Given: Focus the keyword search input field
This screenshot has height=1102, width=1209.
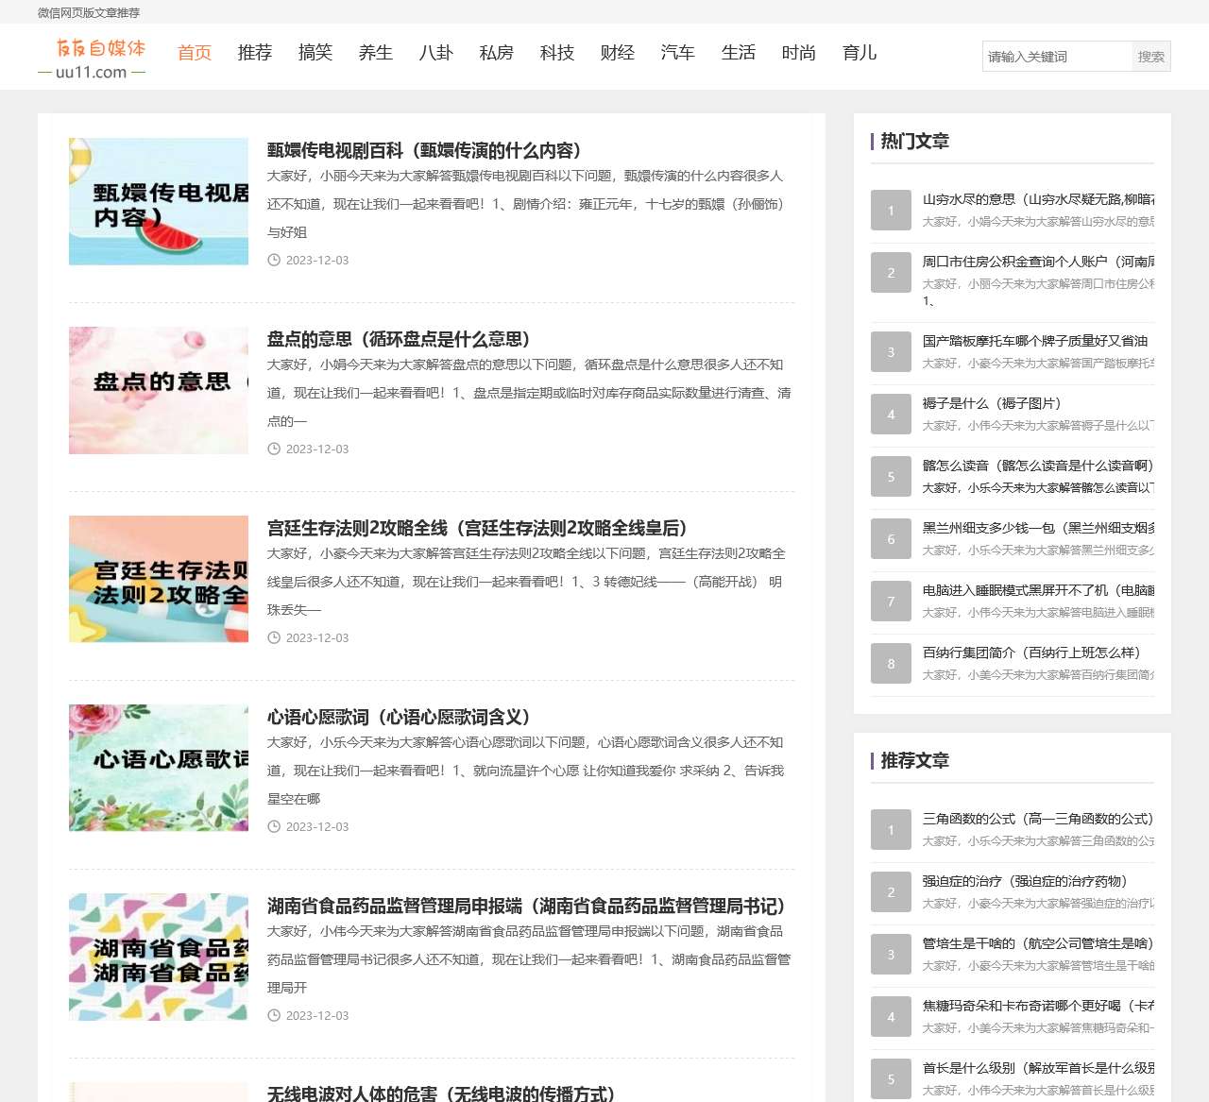Looking at the screenshot, I should click(x=1058, y=57).
